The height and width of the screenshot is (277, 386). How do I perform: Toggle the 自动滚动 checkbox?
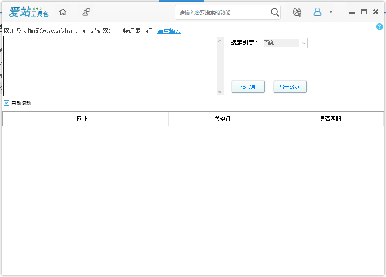point(6,103)
